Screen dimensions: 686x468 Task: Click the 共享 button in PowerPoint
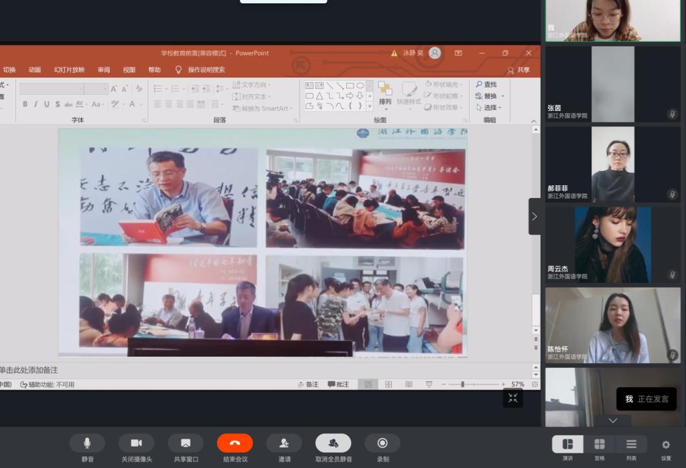pos(519,70)
